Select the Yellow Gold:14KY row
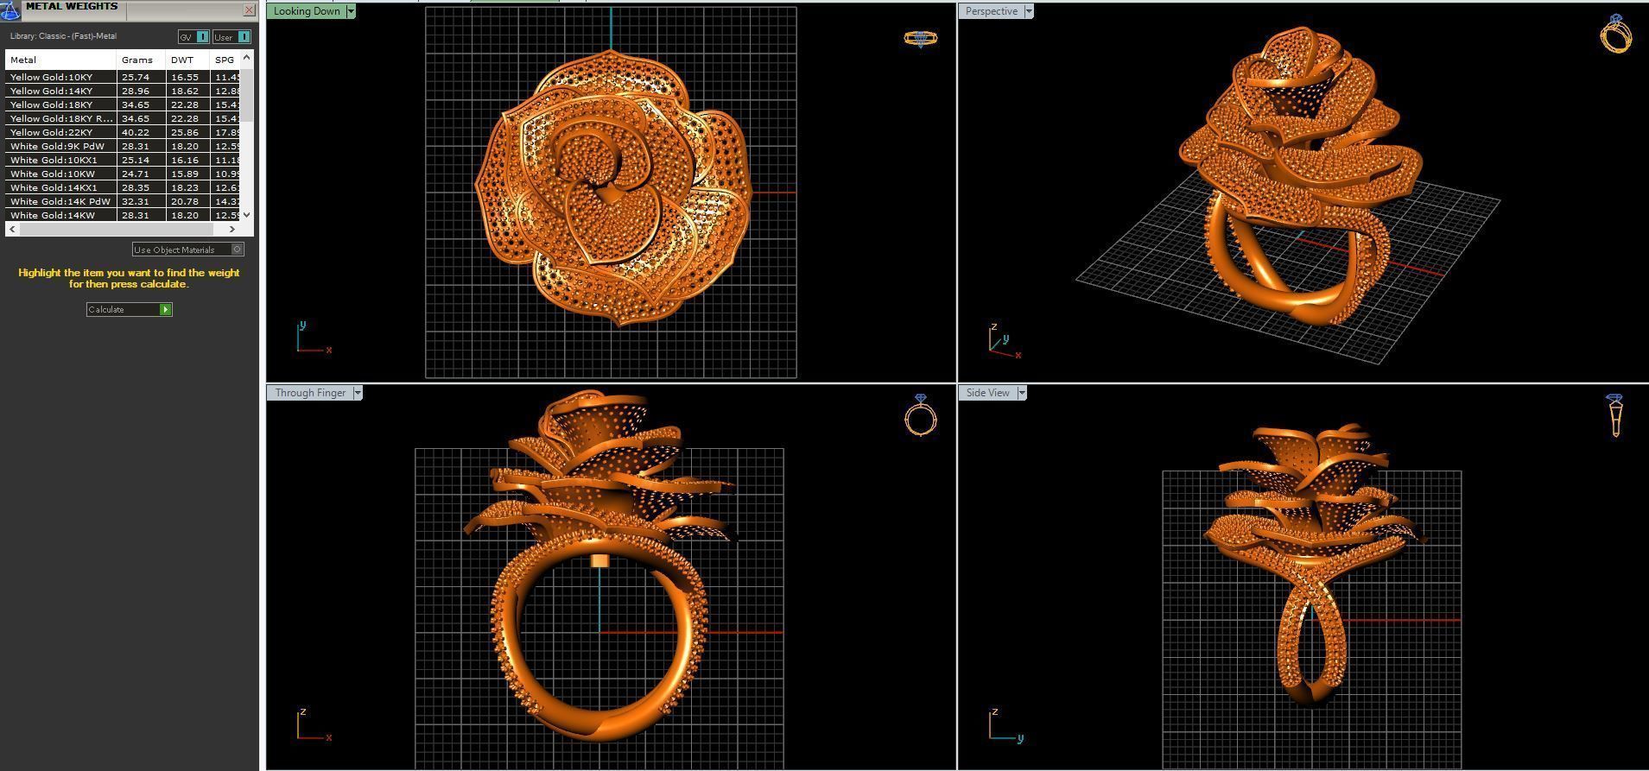Viewport: 1649px width, 771px height. (123, 91)
